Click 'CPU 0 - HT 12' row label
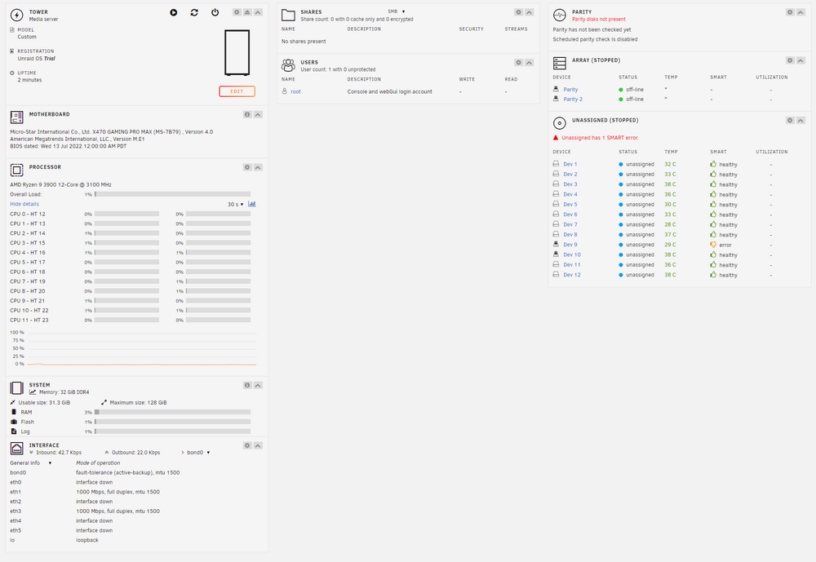The width and height of the screenshot is (816, 562). click(x=28, y=215)
